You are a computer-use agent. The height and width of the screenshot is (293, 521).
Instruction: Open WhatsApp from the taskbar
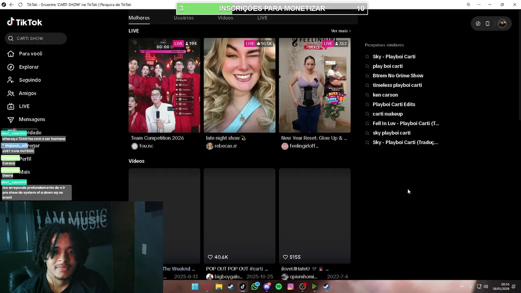(x=255, y=286)
